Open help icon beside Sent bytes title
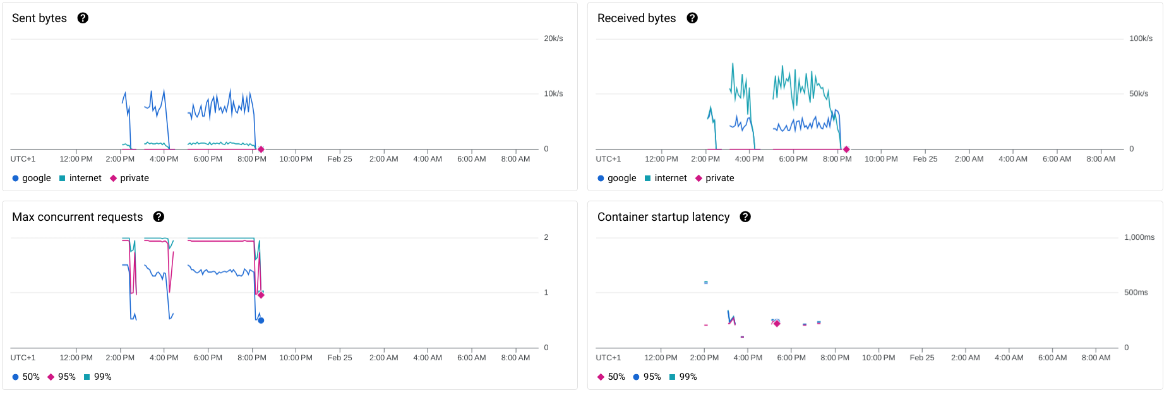 (83, 18)
